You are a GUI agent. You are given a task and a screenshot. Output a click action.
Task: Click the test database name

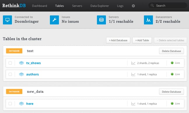(x=30, y=51)
